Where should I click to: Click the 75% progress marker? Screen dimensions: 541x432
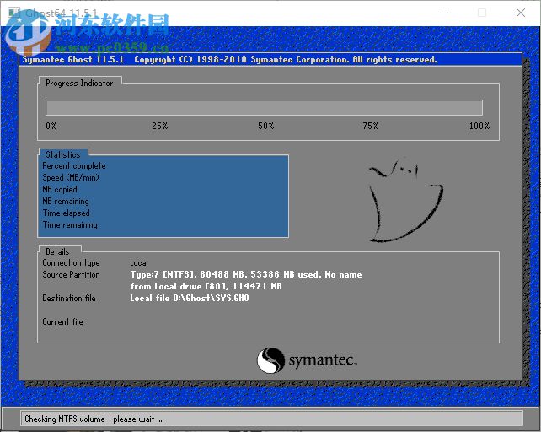click(x=371, y=126)
